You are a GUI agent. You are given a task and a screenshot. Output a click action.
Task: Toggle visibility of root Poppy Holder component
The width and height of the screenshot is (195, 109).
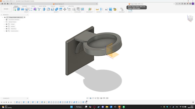5,17
